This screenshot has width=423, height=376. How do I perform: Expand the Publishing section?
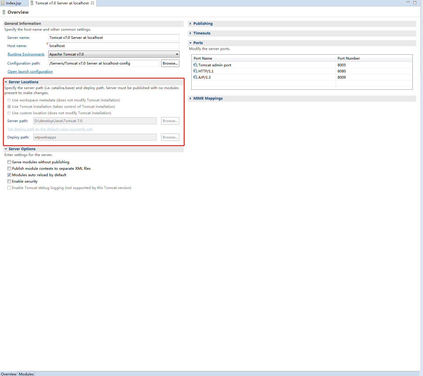coord(190,24)
